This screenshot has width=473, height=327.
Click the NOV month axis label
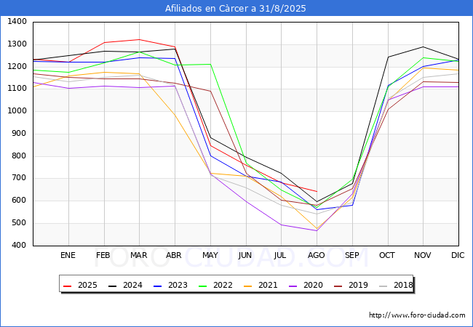coord(422,255)
